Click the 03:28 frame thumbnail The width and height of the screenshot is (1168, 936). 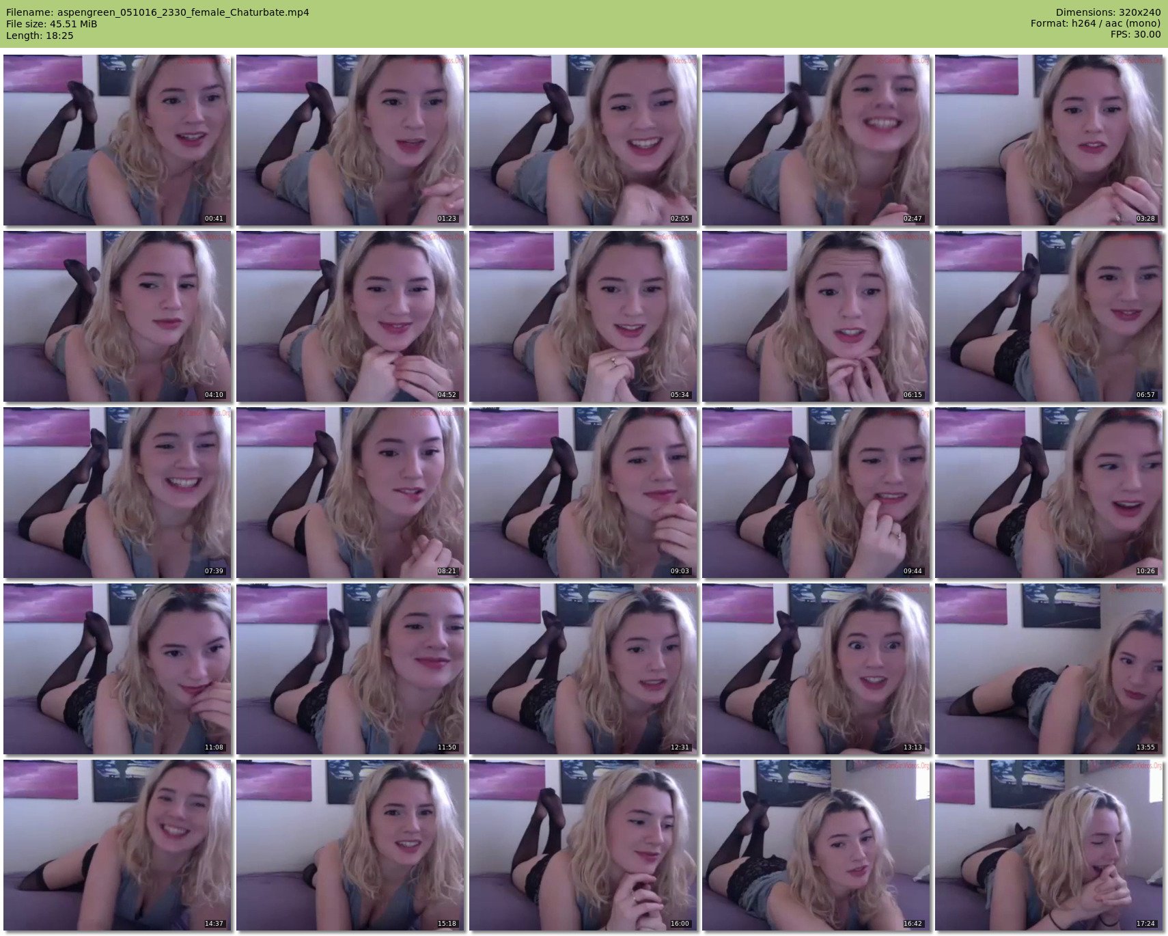point(1048,140)
